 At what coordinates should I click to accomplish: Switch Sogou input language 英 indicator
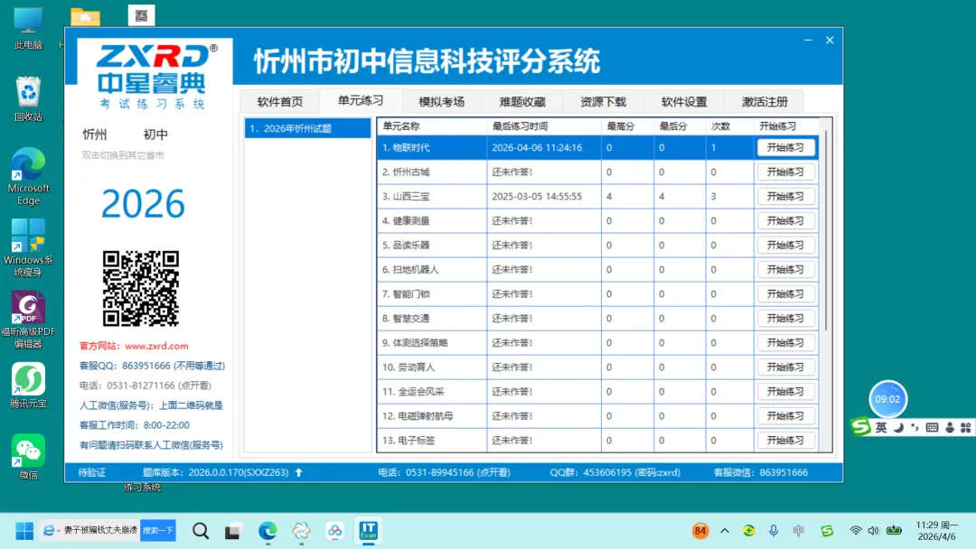pos(881,428)
